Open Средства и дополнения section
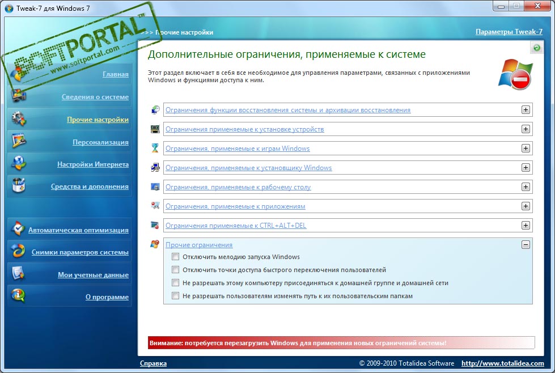The height and width of the screenshot is (373, 555). [90, 186]
